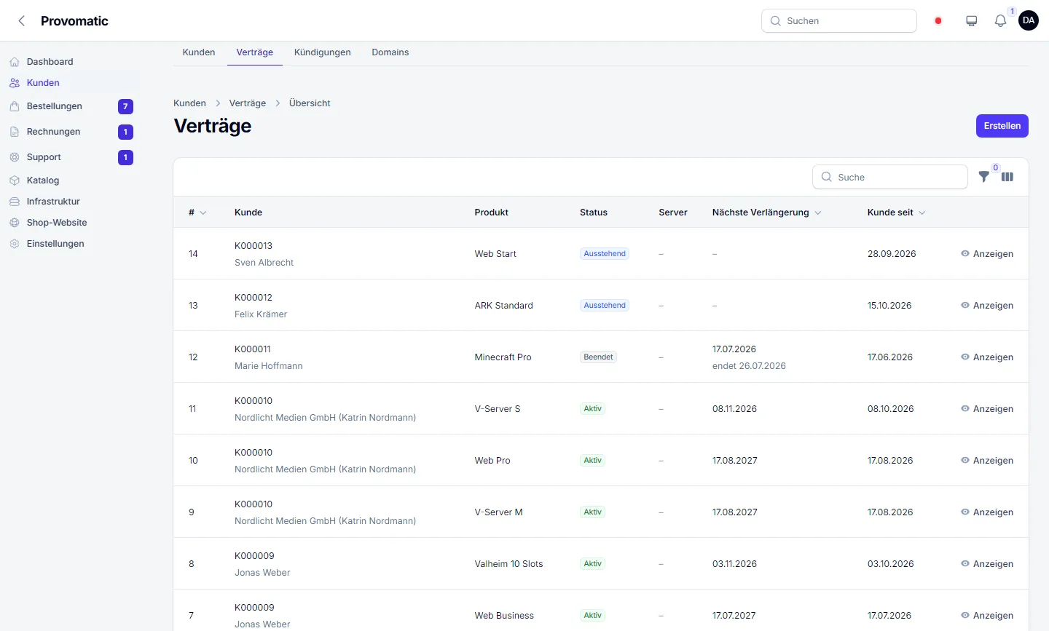Screen dimensions: 1049x631
Task: Sort by the # column chevron
Action: pos(203,213)
